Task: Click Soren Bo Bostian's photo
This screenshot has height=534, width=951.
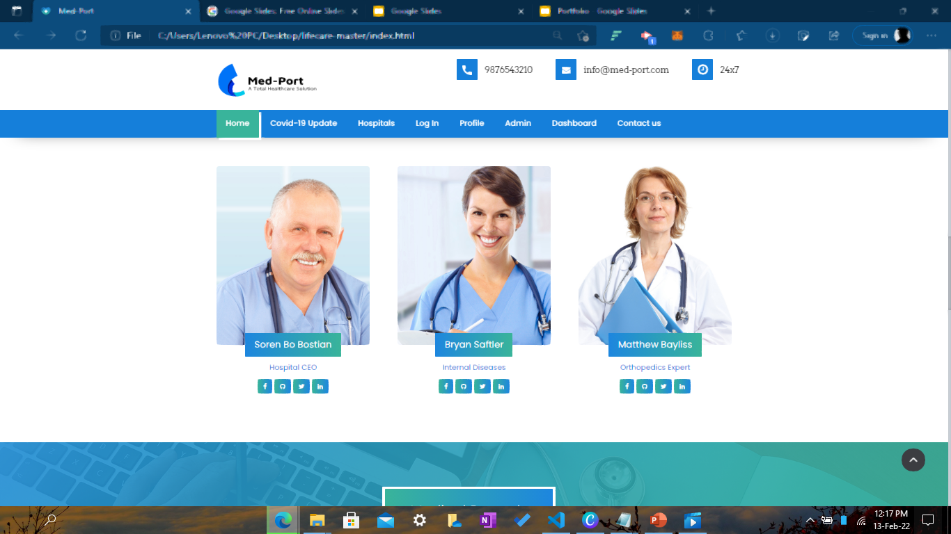Action: click(293, 255)
